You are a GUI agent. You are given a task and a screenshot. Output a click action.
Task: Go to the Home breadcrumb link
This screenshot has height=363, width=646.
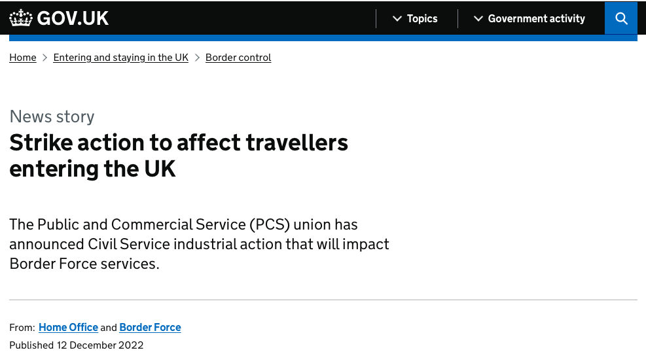pos(23,57)
